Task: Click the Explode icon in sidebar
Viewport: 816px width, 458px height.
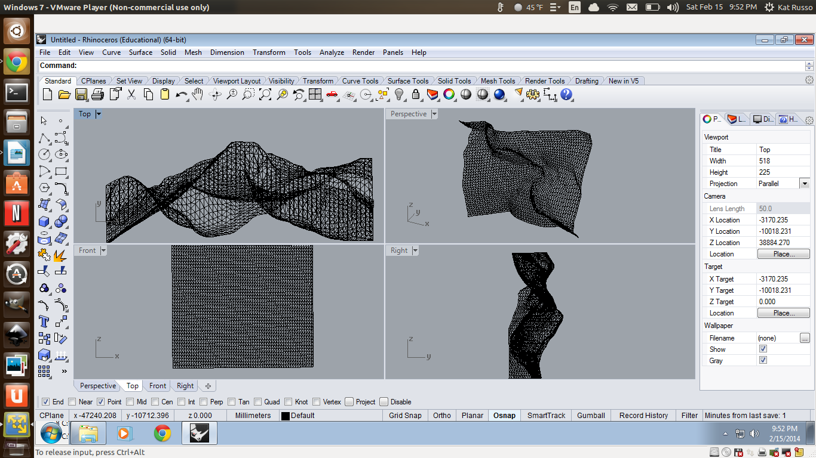Action: point(60,255)
